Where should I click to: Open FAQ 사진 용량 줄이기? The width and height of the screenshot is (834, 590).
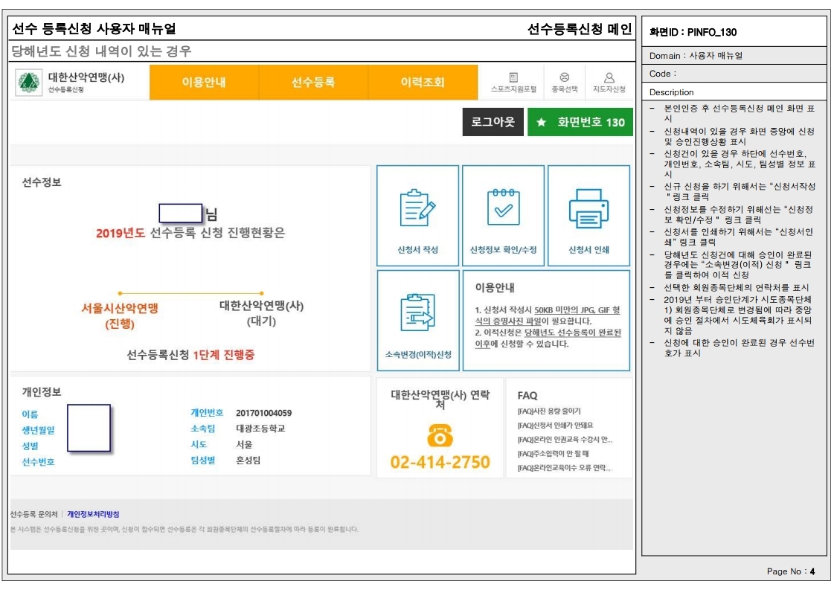tap(549, 411)
